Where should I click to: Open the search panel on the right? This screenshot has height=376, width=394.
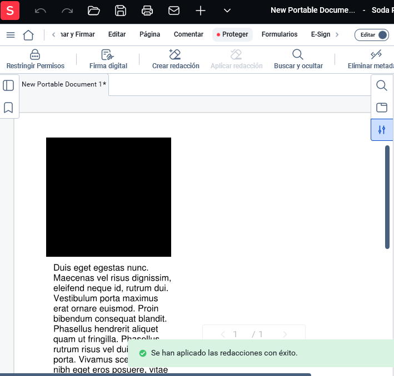[x=382, y=85]
